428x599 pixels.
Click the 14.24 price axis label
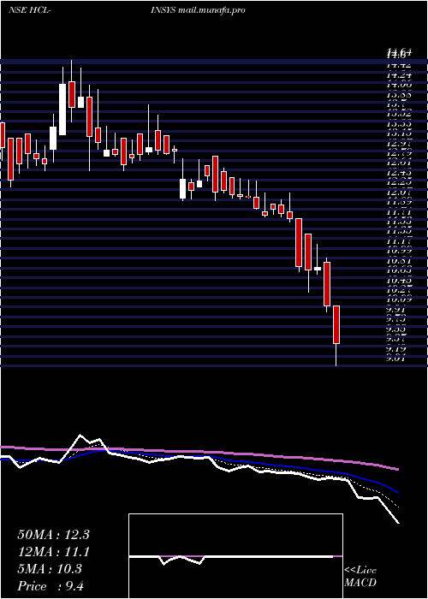(399, 75)
